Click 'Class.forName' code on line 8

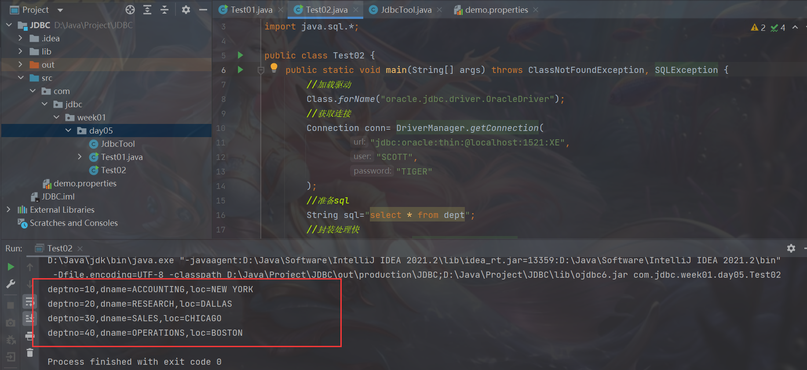pos(341,99)
